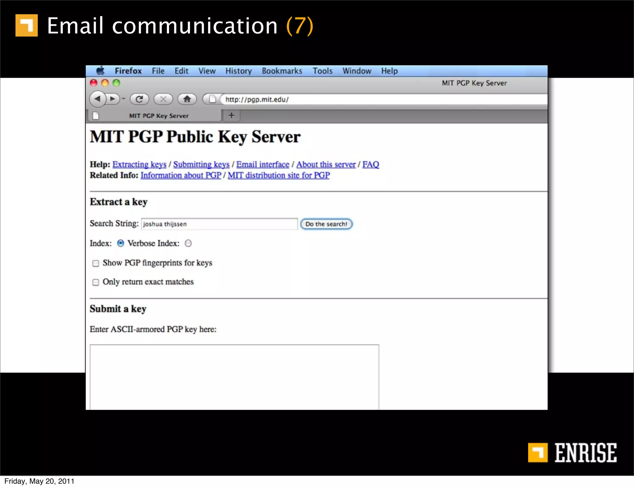The height and width of the screenshot is (488, 634).
Task: Stop loading with the X button
Action: (x=163, y=99)
